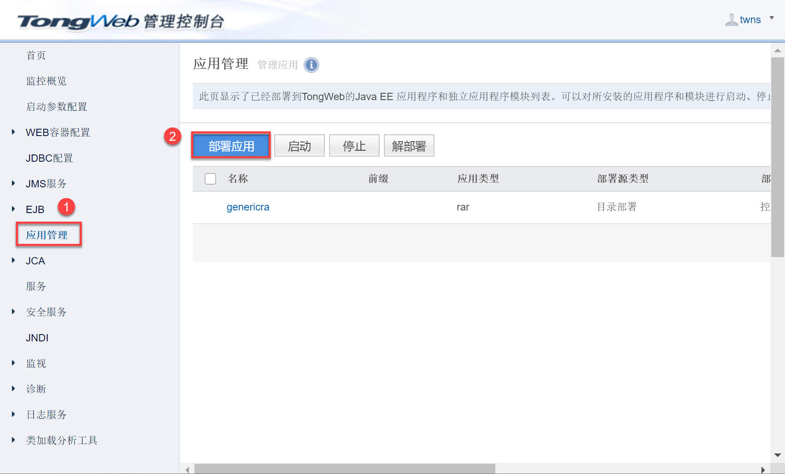The width and height of the screenshot is (785, 474).
Task: Click the vertical scrollbar thumb
Action: 778,157
